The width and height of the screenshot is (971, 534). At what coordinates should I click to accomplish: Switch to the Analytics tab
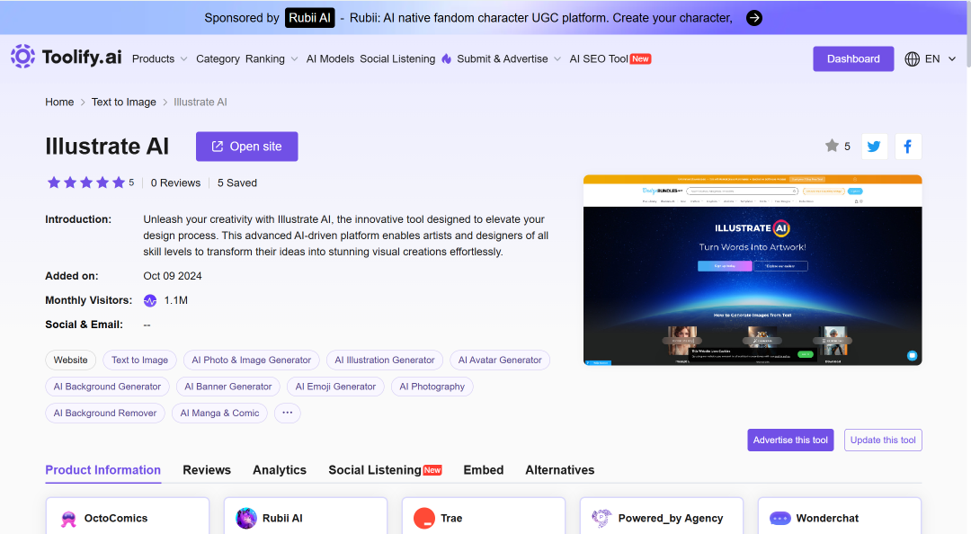click(x=280, y=470)
